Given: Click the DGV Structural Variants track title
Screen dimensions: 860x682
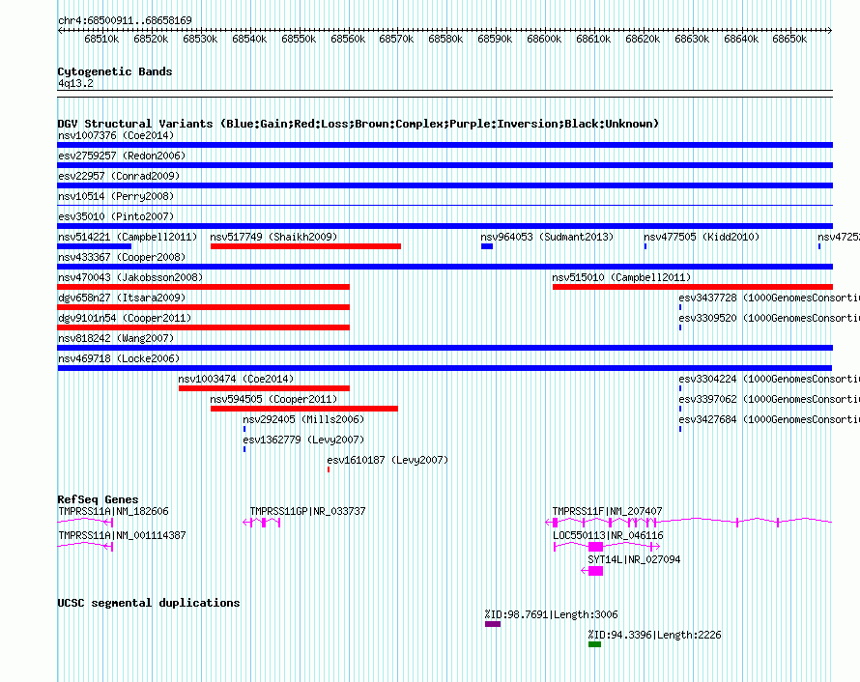Looking at the screenshot, I should 358,124.
